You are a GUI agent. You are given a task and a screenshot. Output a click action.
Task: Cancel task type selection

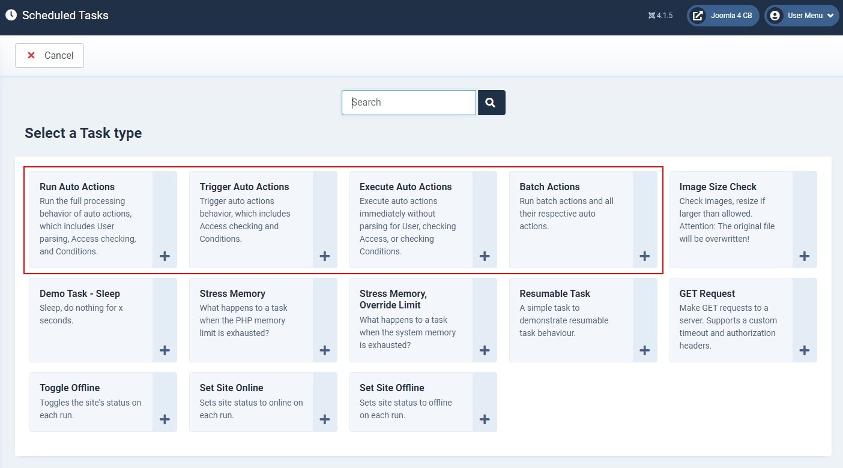tap(49, 55)
